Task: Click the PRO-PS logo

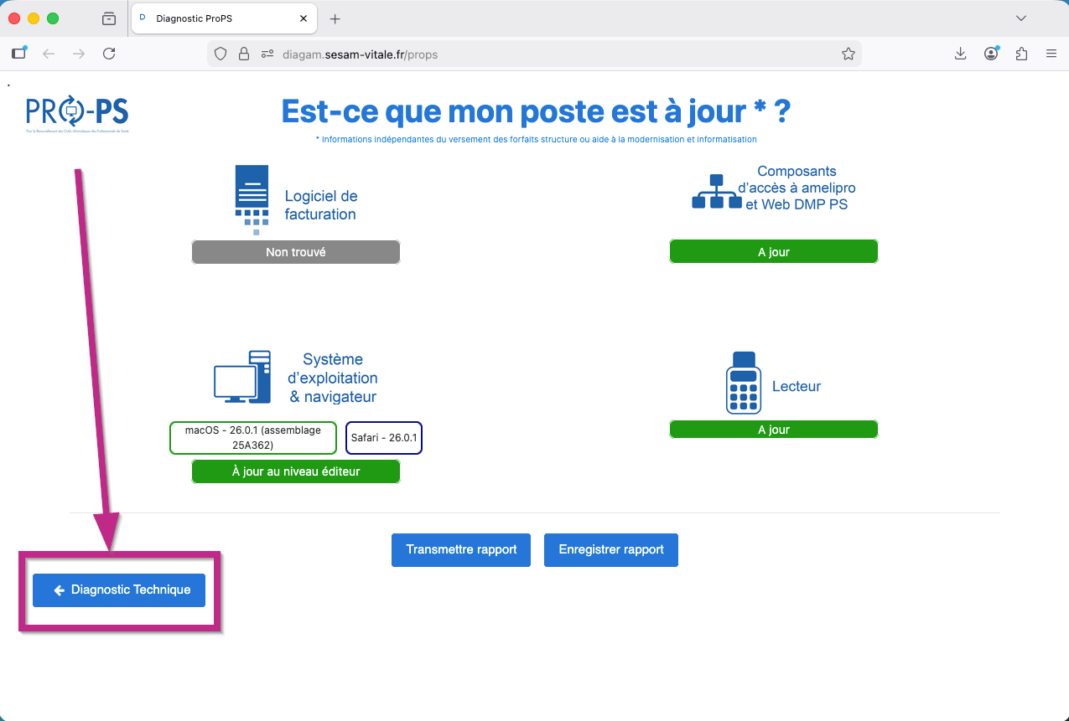Action: pos(77,113)
